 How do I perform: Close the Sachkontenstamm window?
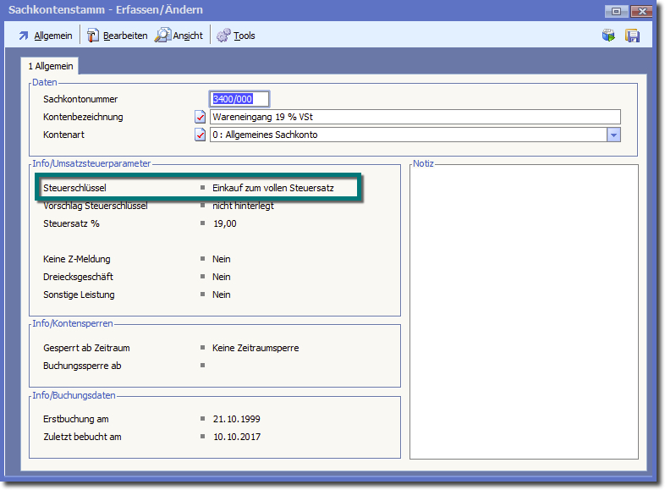(642, 11)
